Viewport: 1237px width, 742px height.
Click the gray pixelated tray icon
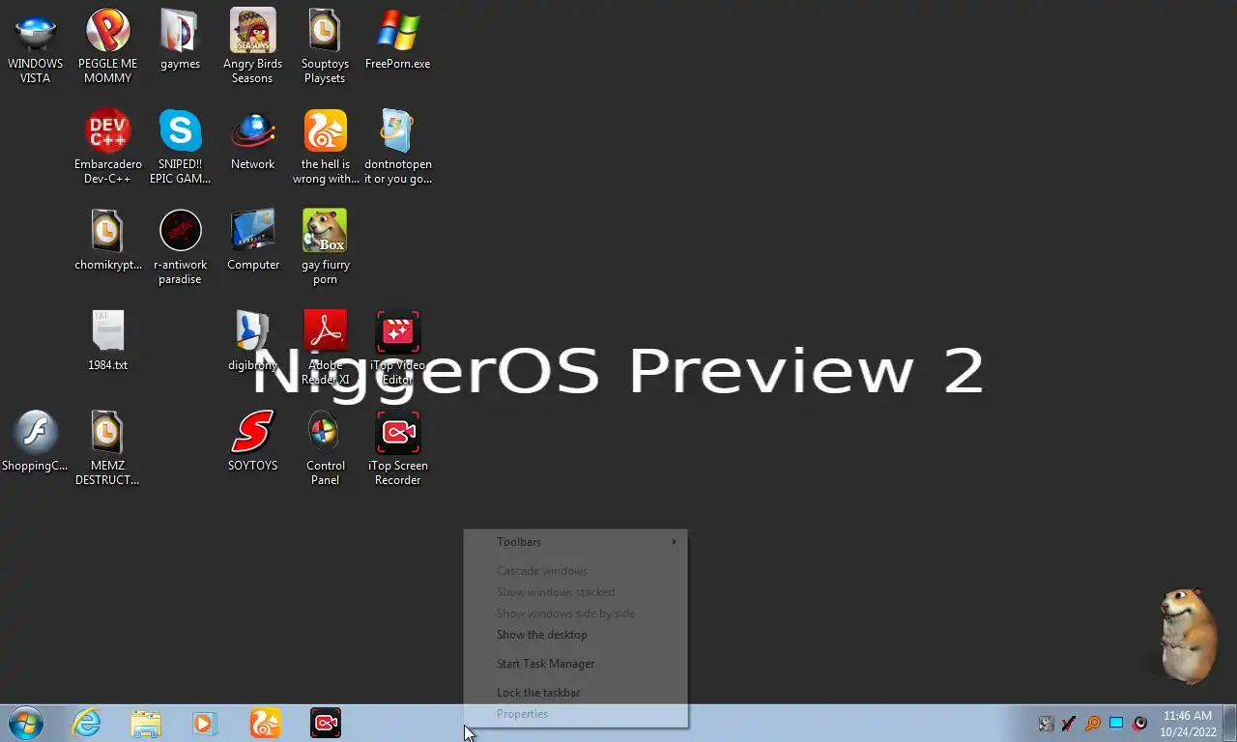[1046, 723]
